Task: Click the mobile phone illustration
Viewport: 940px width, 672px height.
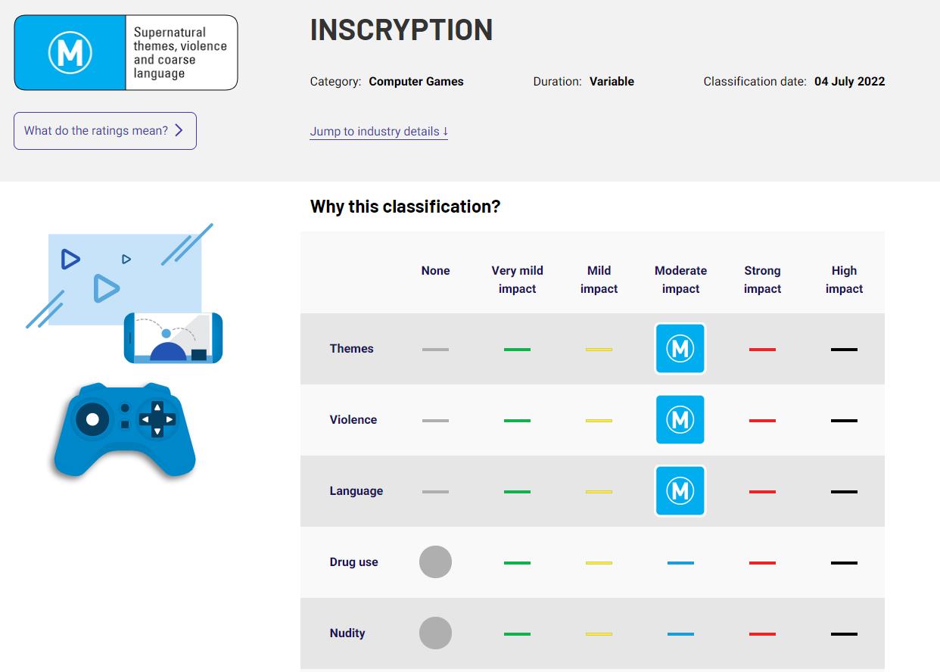Action: click(173, 338)
